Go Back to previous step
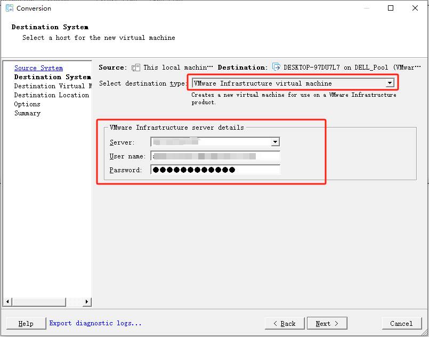Screen dimensions: 429x337 (x=285, y=323)
